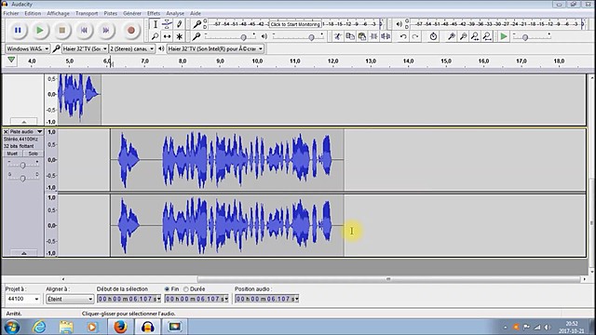This screenshot has height=335, width=596.
Task: Select the Fin radio button
Action: pyautogui.click(x=167, y=289)
